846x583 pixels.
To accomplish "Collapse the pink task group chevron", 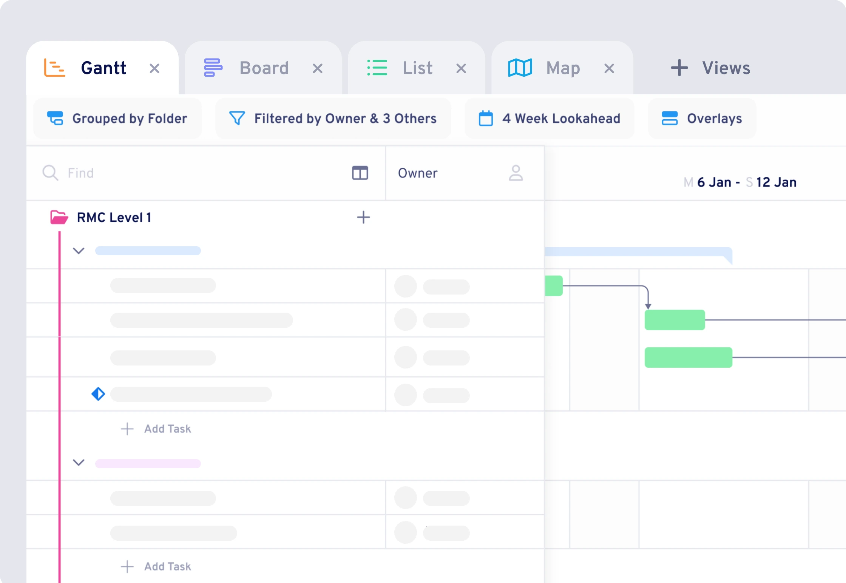I will 79,463.
